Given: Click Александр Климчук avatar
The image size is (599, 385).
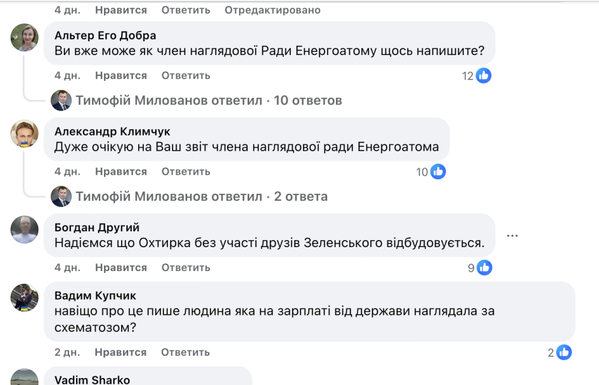Looking at the screenshot, I should tap(24, 133).
